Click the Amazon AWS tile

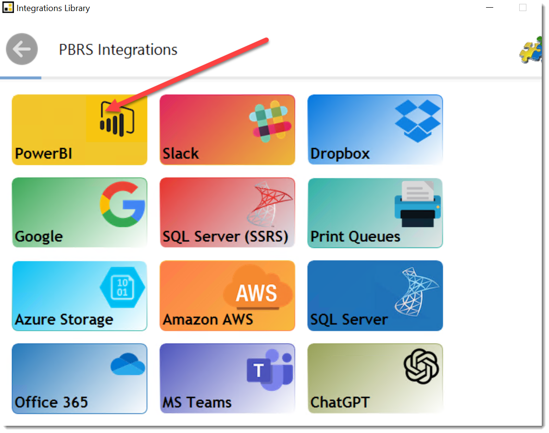227,296
